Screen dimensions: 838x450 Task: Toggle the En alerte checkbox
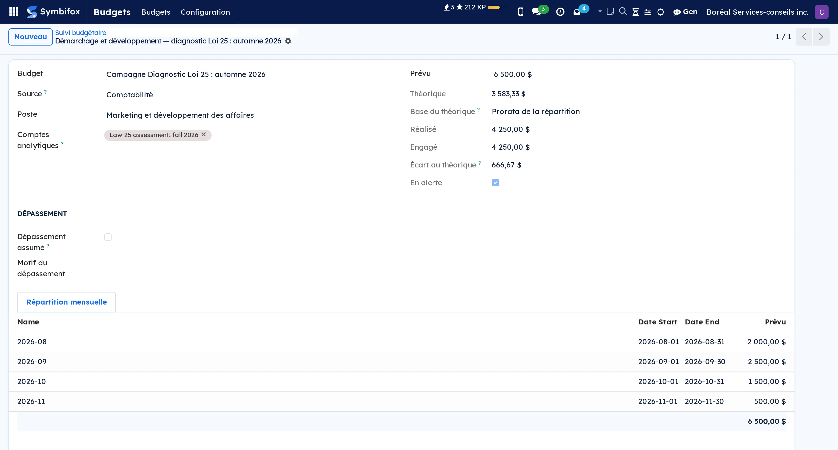tap(495, 183)
